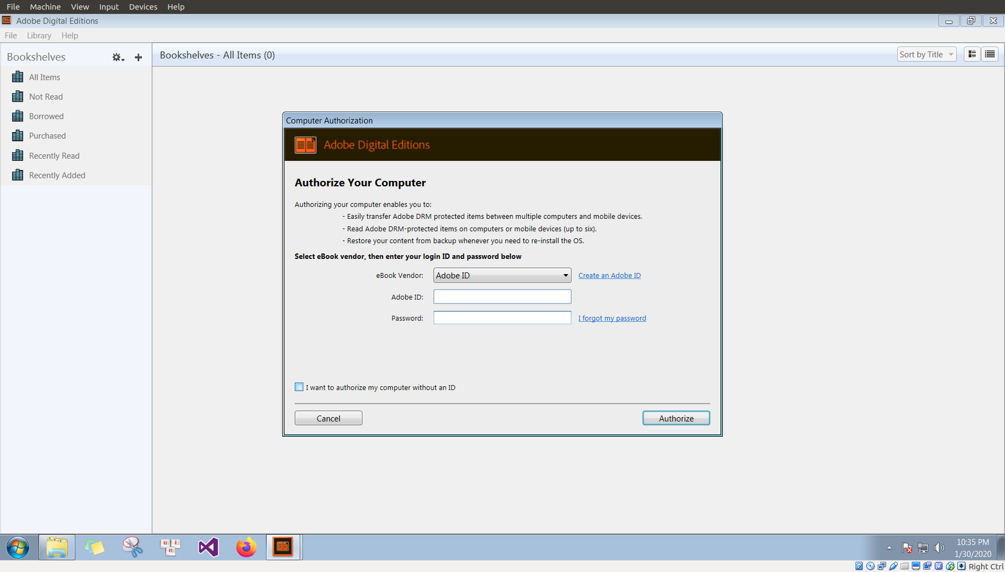Click the Not Read bookshelf icon

18,96
